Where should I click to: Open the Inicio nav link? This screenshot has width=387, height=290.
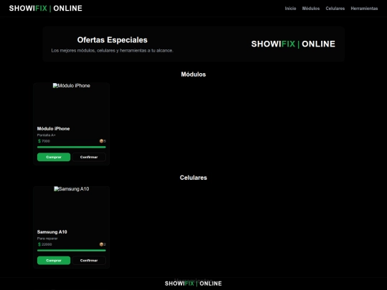coord(290,9)
